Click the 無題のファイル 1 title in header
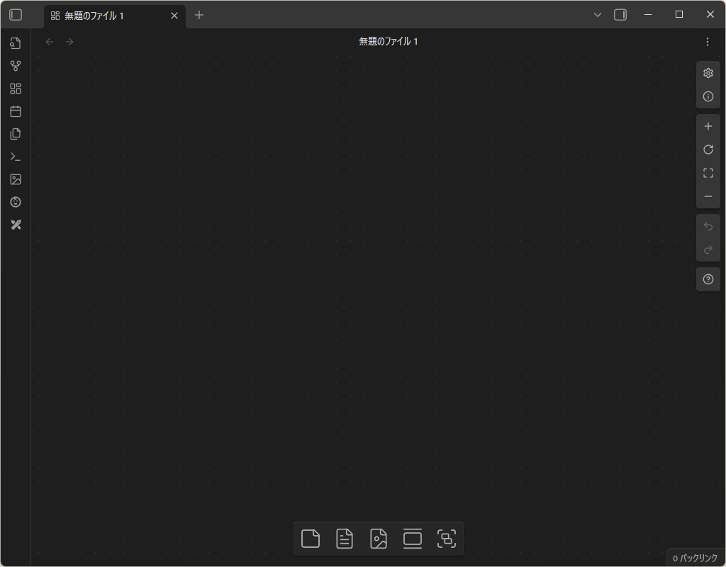The height and width of the screenshot is (567, 726). 389,41
